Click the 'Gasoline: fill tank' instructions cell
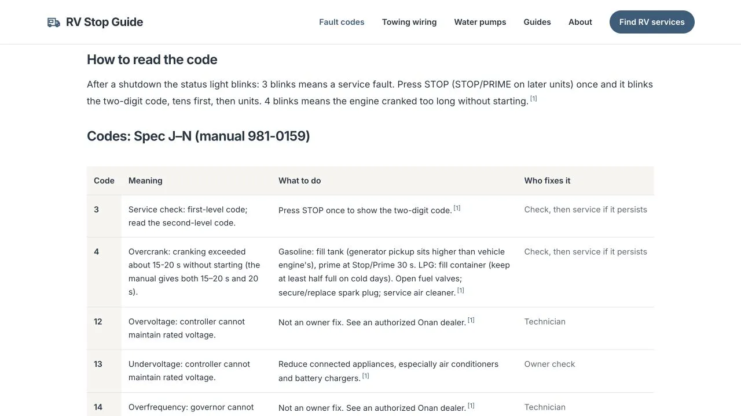741x416 pixels. tap(394, 272)
